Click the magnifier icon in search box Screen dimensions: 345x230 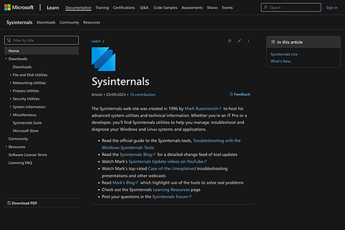(266, 7)
